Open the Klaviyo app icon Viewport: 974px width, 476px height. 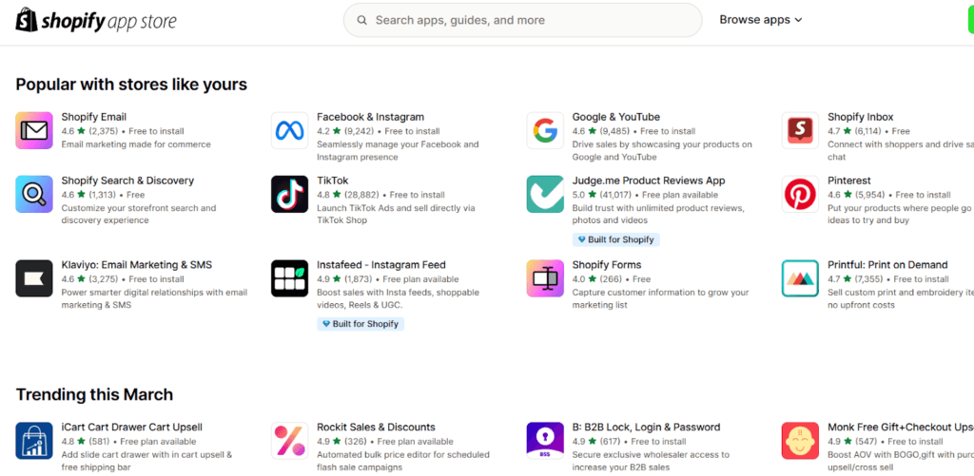click(34, 278)
